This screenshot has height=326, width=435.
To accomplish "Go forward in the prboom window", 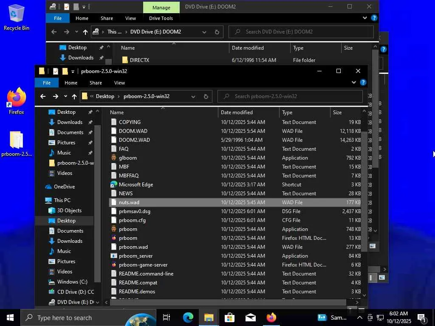I will tap(56, 96).
